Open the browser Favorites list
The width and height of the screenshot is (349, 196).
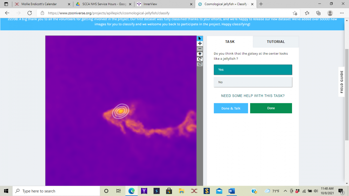point(307,13)
